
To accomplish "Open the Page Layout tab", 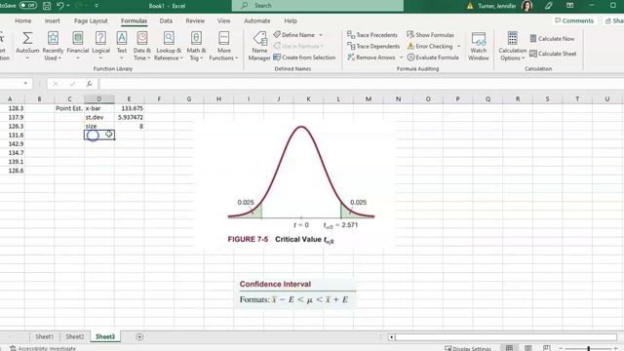I will coord(91,20).
